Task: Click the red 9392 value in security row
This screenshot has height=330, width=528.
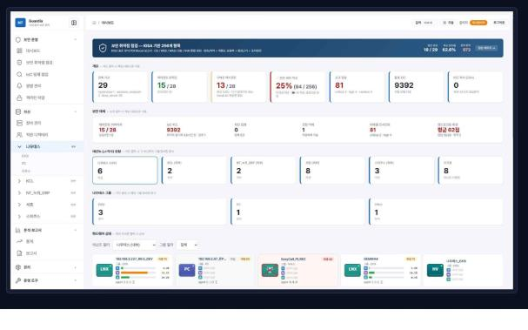Action: (x=173, y=130)
